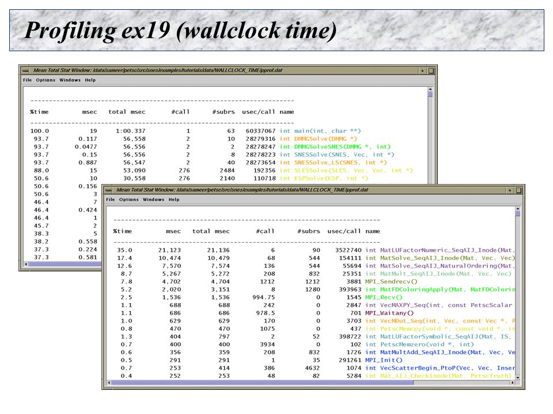
Task: Click #subrs column header in front window
Action: 309,231
